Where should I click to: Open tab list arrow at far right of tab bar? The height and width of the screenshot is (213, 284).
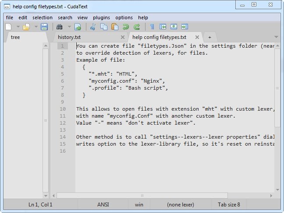click(276, 37)
